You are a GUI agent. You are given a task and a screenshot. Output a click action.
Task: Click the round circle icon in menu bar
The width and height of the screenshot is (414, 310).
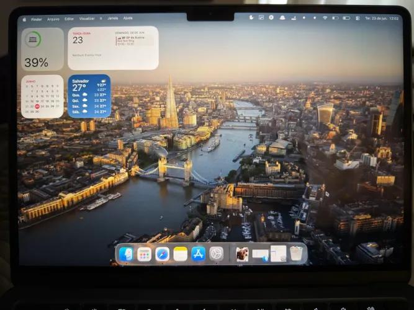[271, 17]
